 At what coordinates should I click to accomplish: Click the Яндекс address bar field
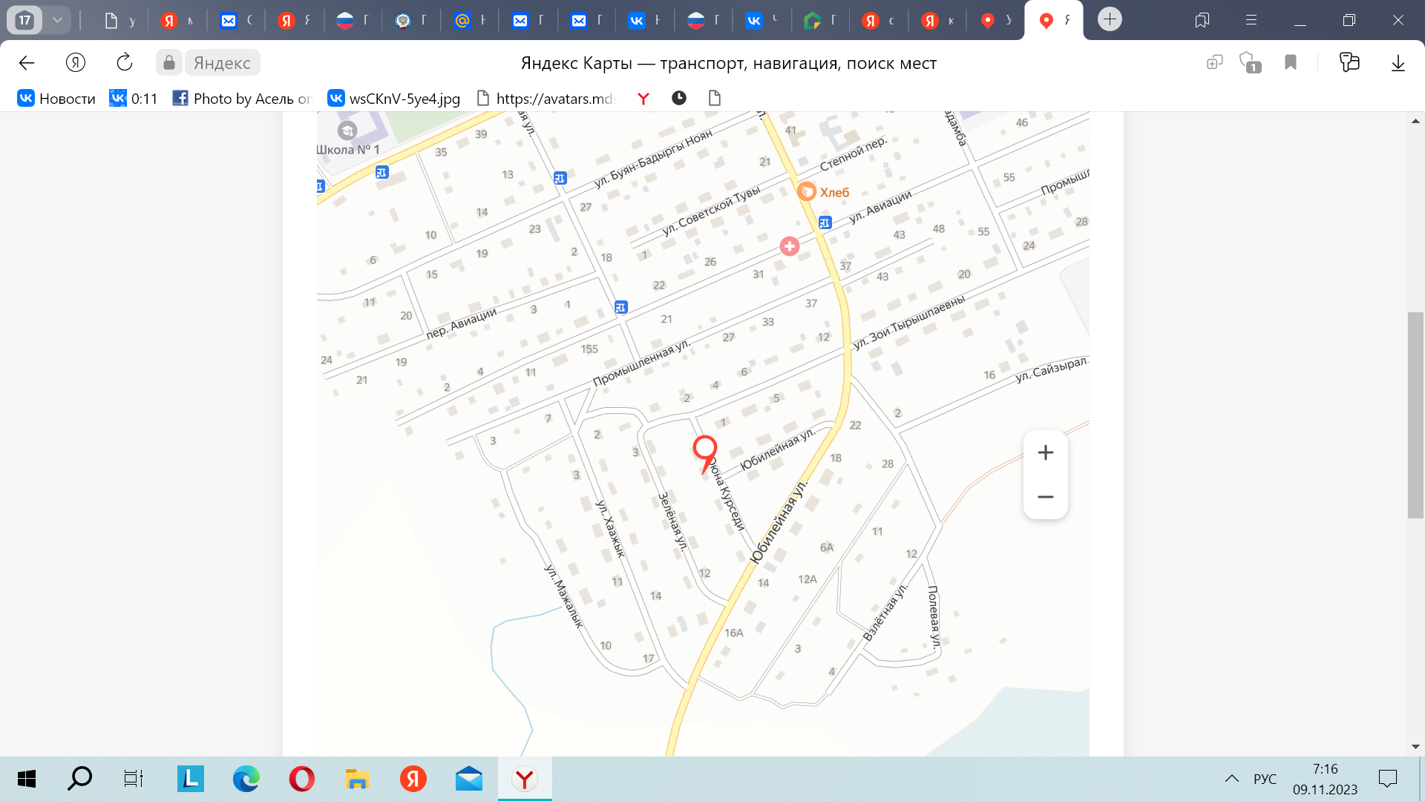point(222,63)
